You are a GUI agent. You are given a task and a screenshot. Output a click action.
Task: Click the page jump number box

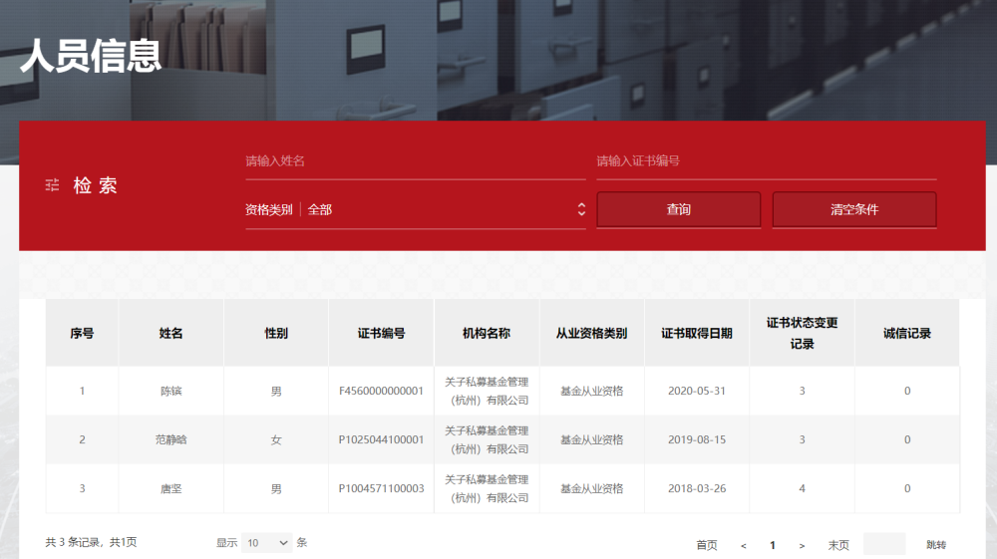point(883,544)
